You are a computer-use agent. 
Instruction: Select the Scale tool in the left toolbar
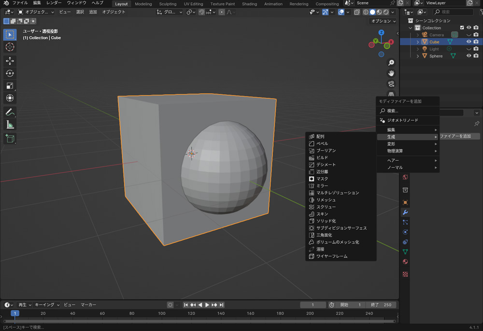(x=10, y=86)
